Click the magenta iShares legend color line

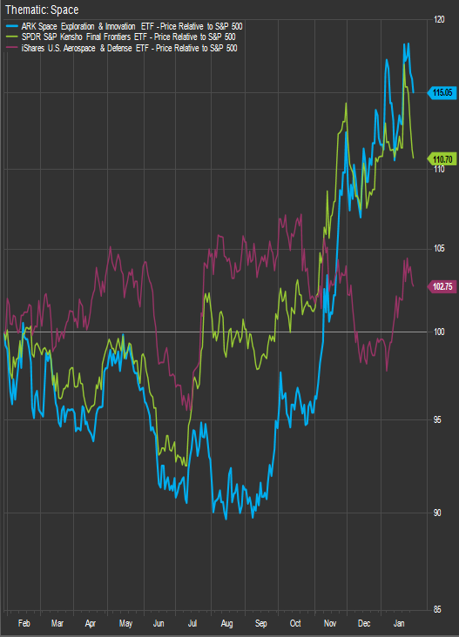(12, 48)
